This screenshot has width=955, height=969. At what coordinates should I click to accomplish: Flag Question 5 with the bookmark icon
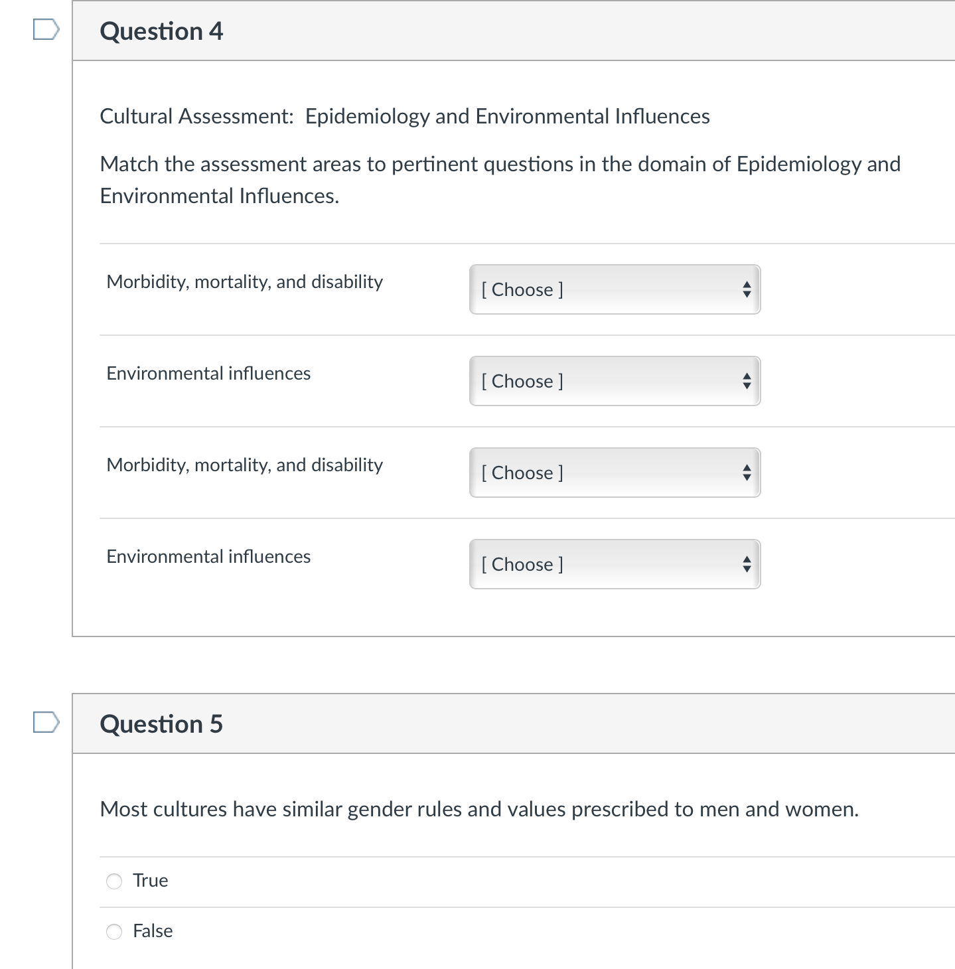pos(46,722)
